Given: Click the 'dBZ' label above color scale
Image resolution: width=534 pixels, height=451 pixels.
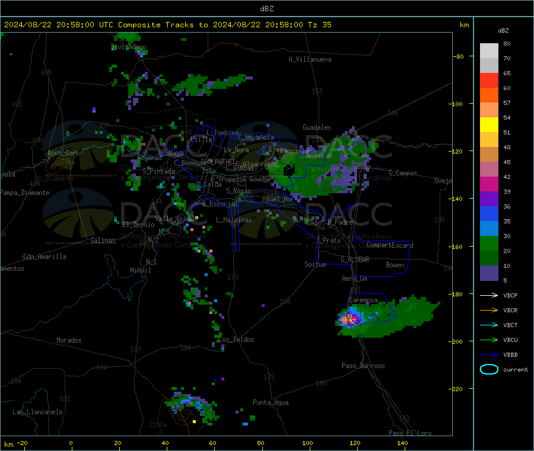Looking at the screenshot, I should [503, 31].
